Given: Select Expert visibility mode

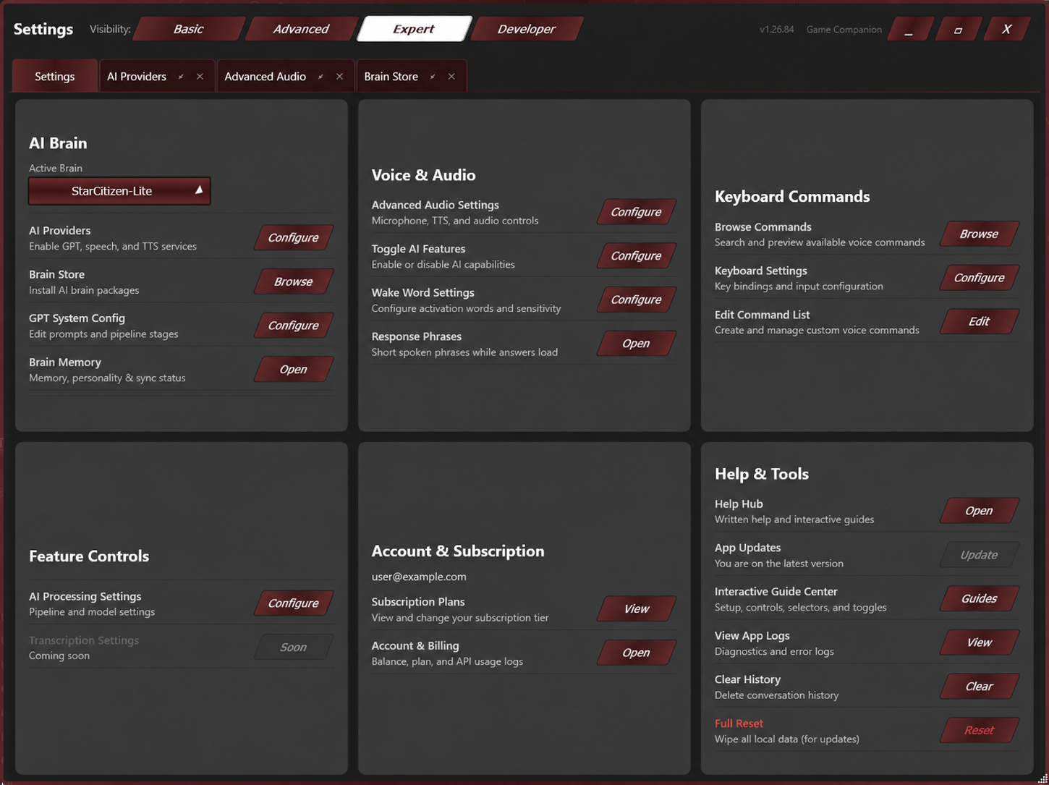Looking at the screenshot, I should pos(414,29).
